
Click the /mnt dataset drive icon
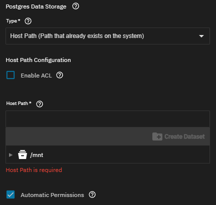(23, 154)
